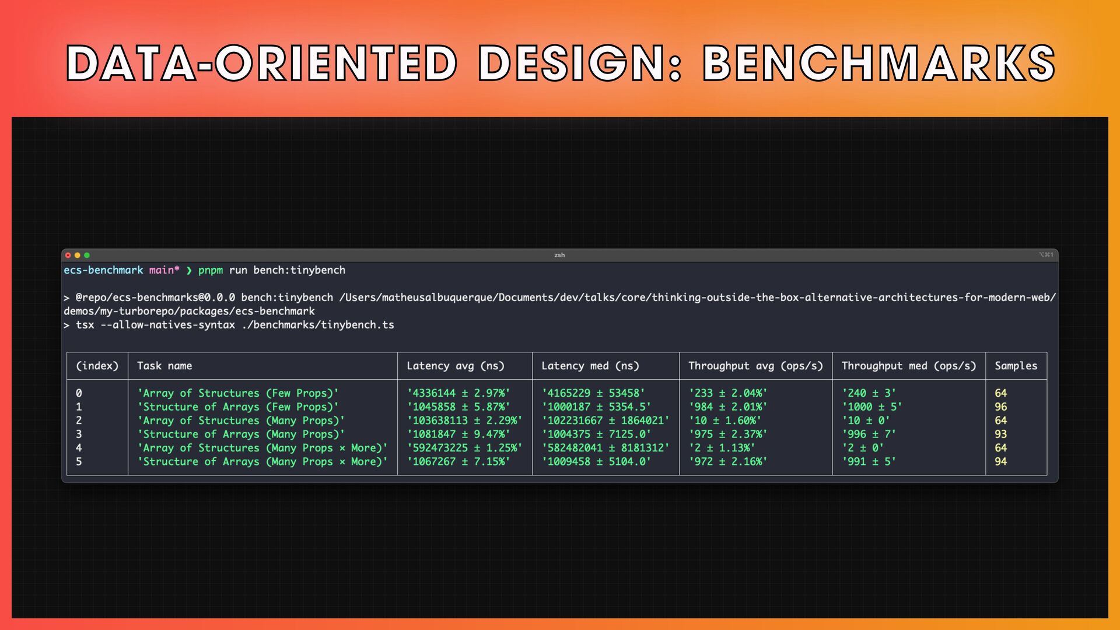
Task: Click the green maximize window dot
Action: pos(87,255)
